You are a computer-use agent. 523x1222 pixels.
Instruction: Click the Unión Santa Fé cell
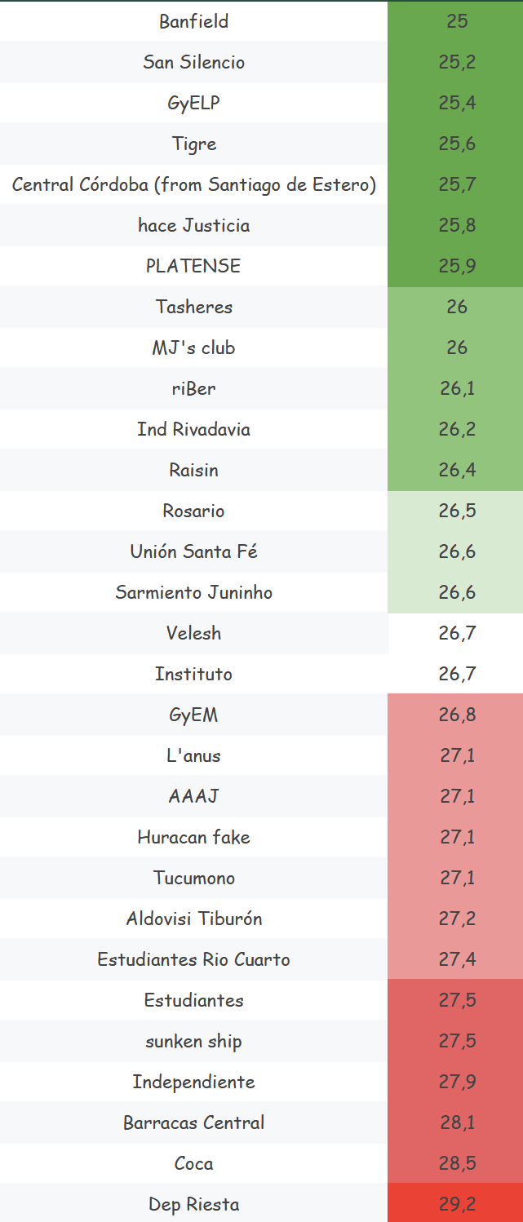(x=194, y=552)
